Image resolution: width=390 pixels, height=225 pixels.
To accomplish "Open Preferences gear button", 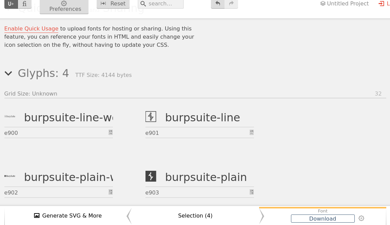I will click(x=64, y=6).
